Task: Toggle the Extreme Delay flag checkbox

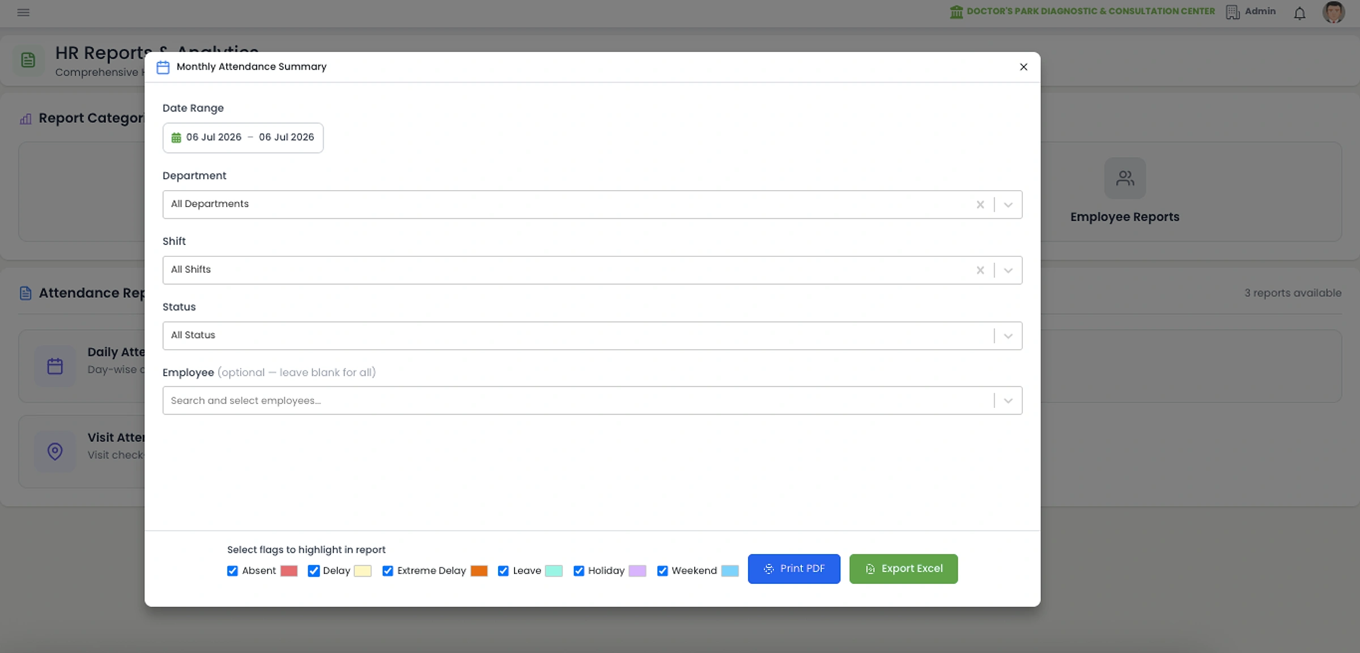Action: 388,571
